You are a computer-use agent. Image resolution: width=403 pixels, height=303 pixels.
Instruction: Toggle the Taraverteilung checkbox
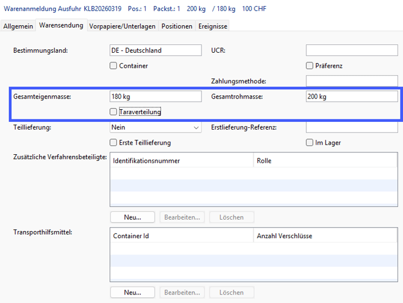(113, 112)
